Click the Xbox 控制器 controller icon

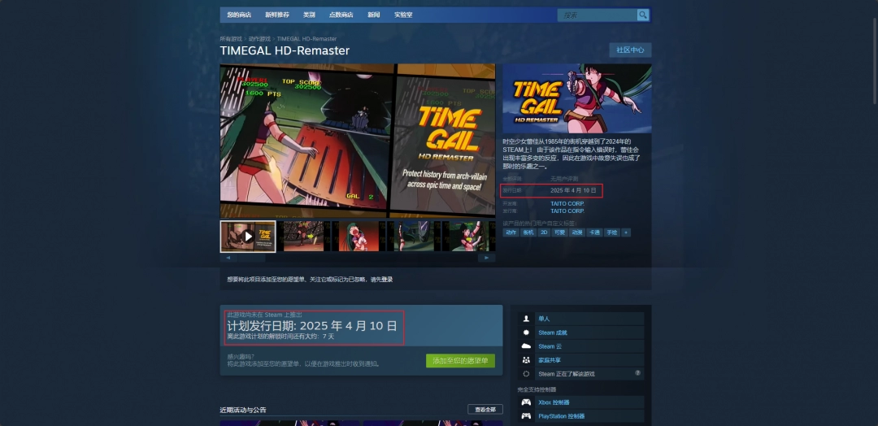click(526, 402)
